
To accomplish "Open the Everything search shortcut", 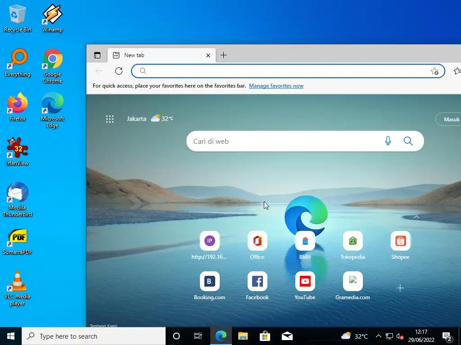I will [18, 62].
